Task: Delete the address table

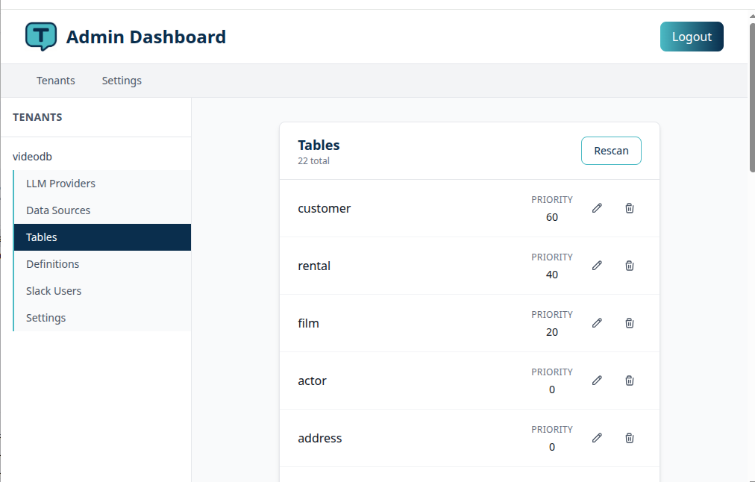Action: click(x=629, y=438)
